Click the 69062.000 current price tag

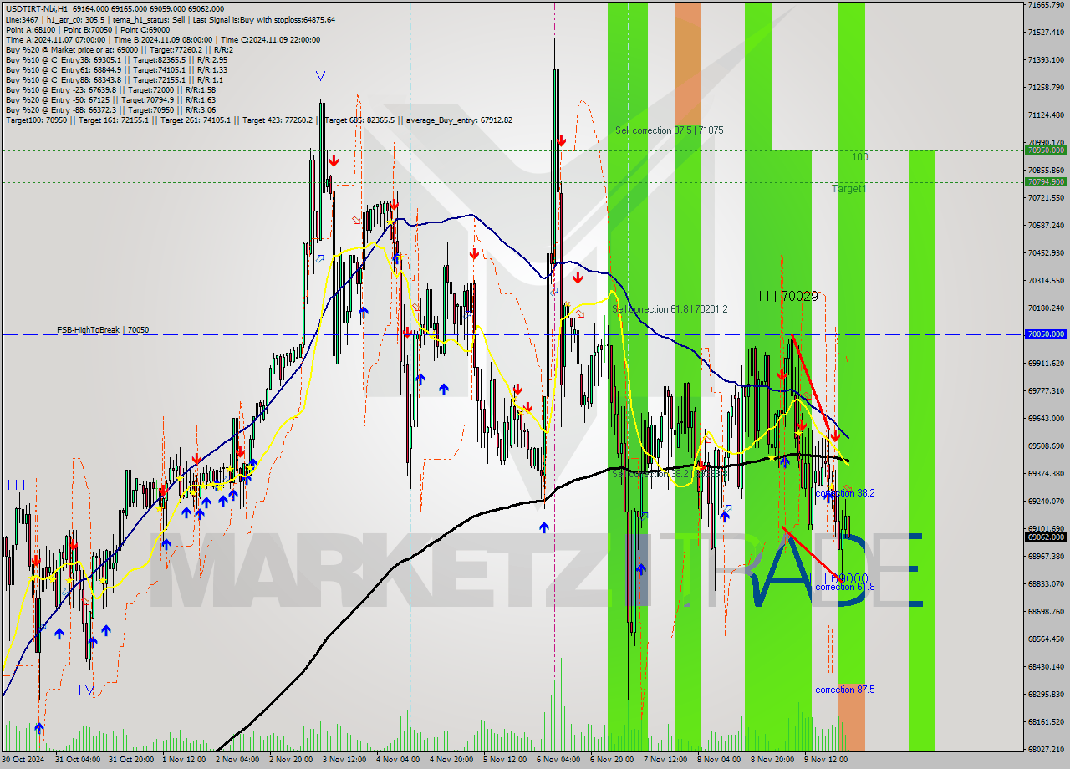pos(1046,537)
